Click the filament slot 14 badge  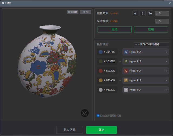pos(126,90)
